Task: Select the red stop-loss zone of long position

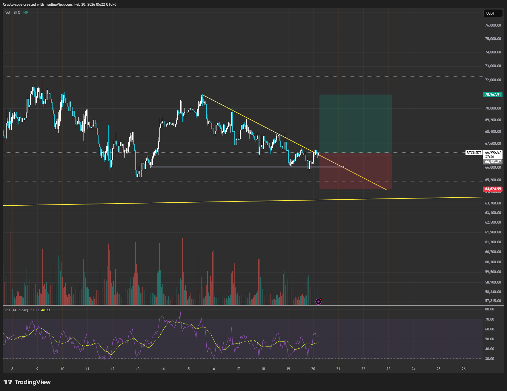Action: click(355, 171)
